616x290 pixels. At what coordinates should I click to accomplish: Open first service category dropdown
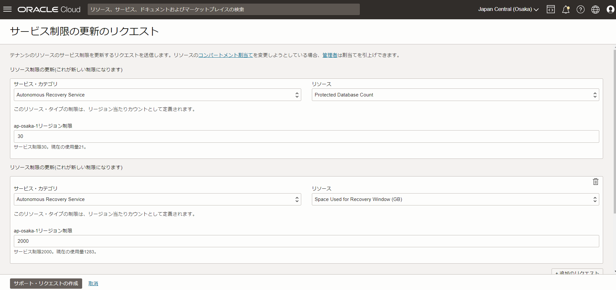(157, 95)
